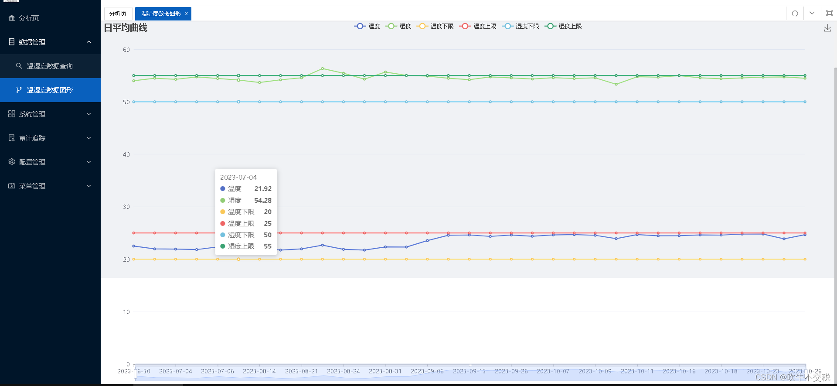Toggle the red 温度上限 legend series
837x386 pixels.
(477, 26)
